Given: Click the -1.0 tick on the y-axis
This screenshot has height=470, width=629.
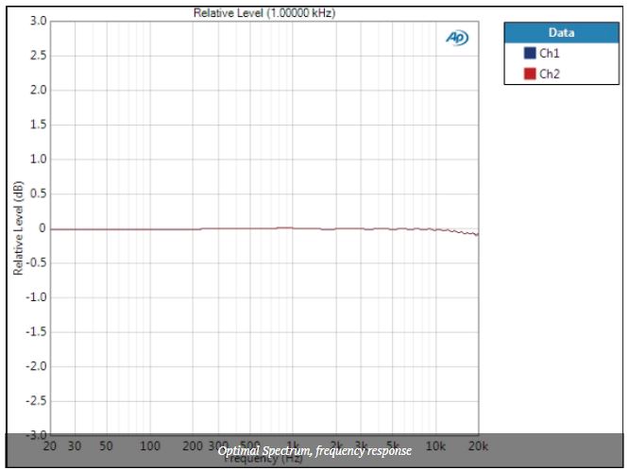Looking at the screenshot, I should [x=34, y=297].
